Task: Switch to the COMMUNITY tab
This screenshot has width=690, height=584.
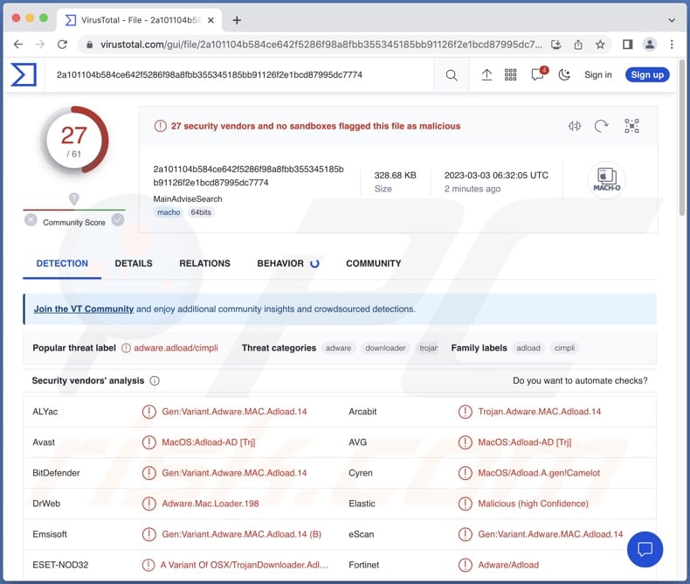Action: point(374,263)
